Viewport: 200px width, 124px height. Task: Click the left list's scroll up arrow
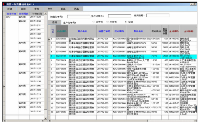point(46,13)
